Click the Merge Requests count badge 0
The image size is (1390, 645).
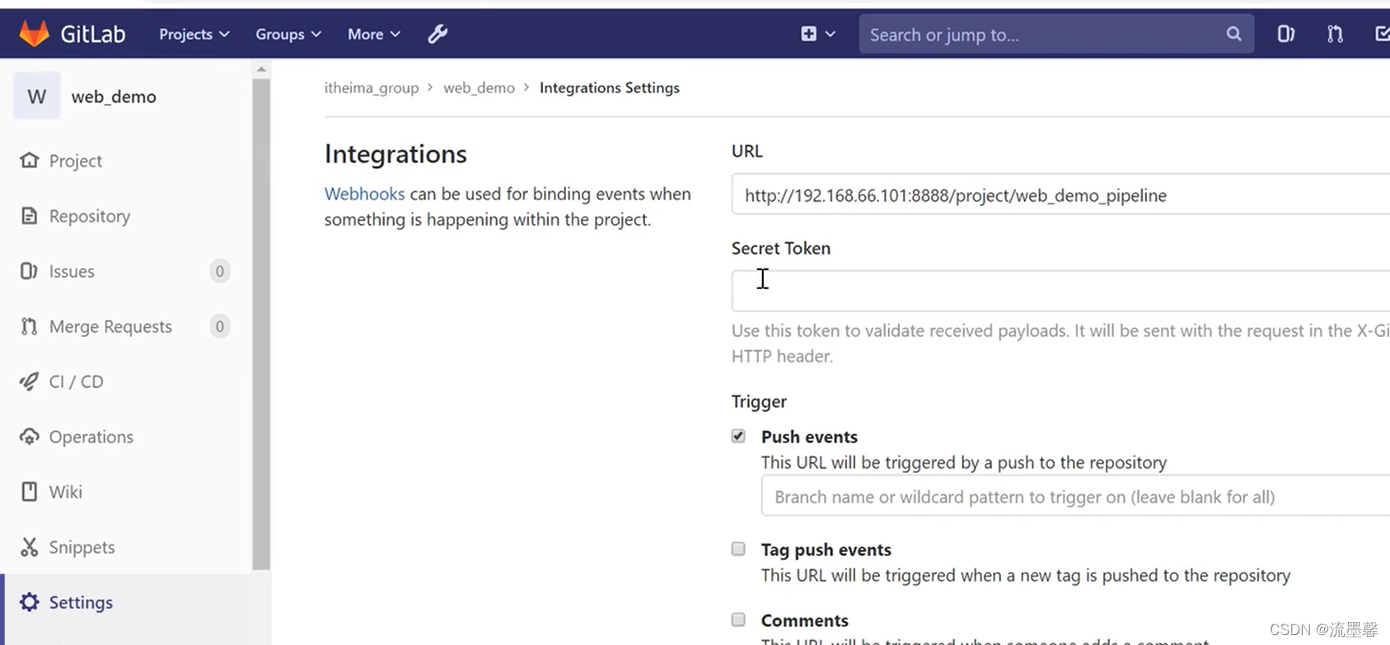click(219, 326)
